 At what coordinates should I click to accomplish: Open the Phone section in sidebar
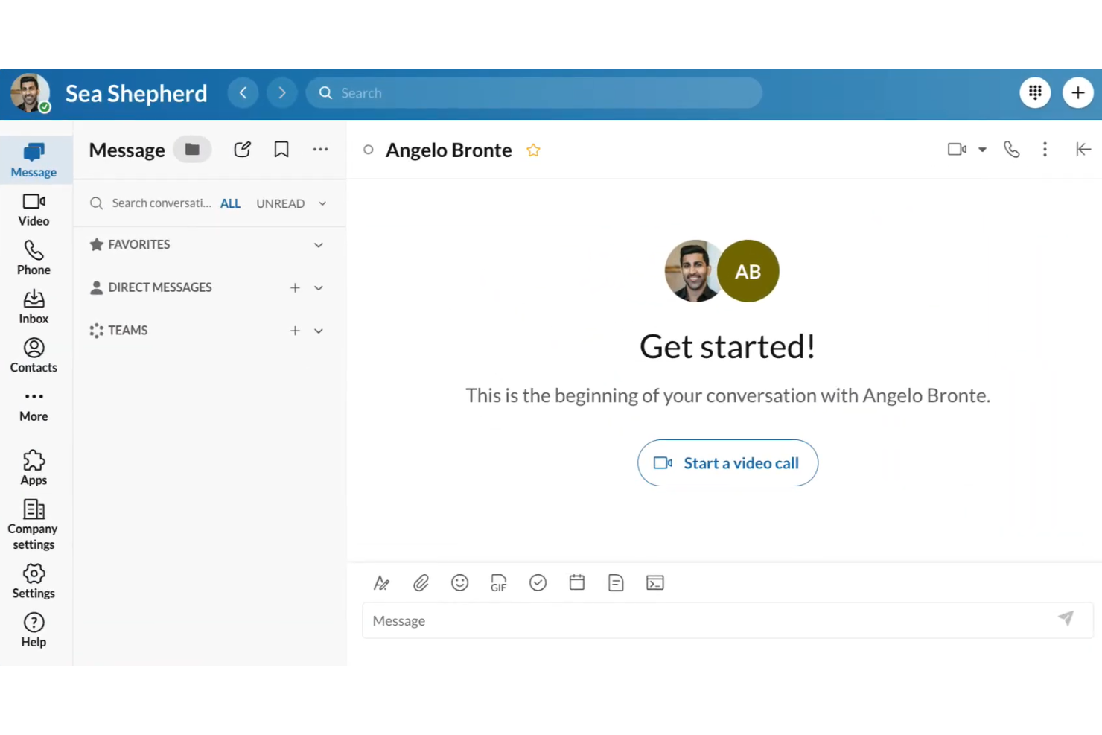click(x=34, y=258)
